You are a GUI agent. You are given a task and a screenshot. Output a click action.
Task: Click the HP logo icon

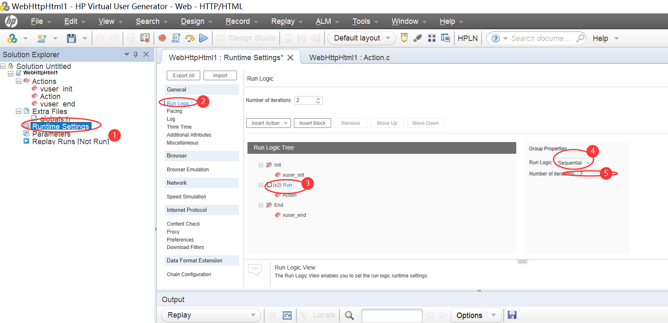coord(11,21)
